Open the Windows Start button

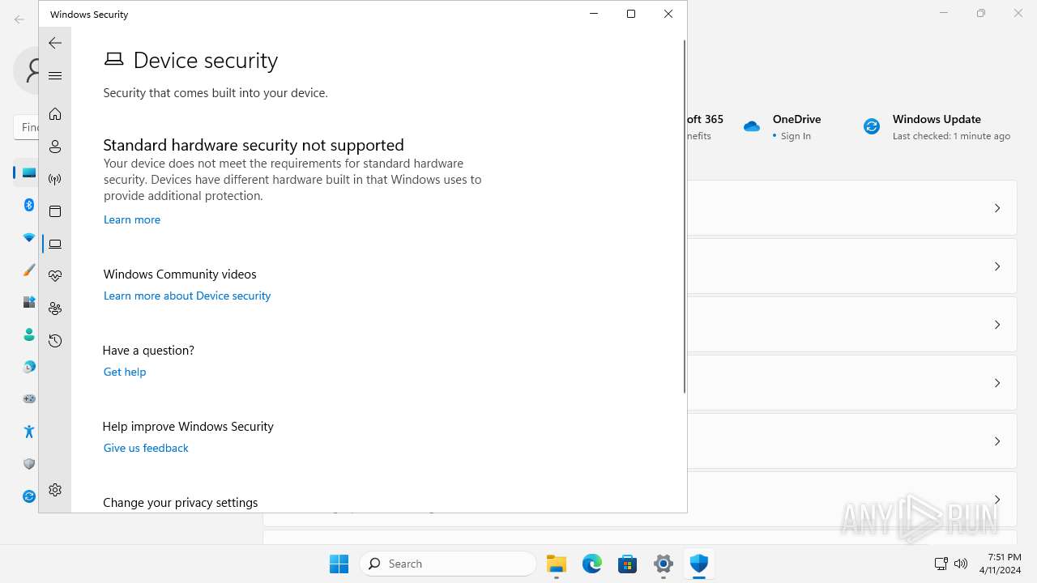(339, 564)
